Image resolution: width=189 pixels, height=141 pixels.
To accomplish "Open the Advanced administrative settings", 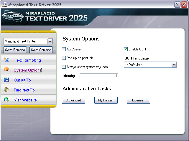I will pos(73,100).
